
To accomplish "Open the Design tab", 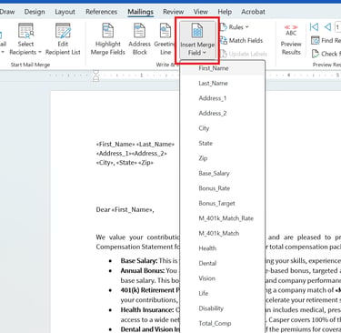I will point(35,12).
